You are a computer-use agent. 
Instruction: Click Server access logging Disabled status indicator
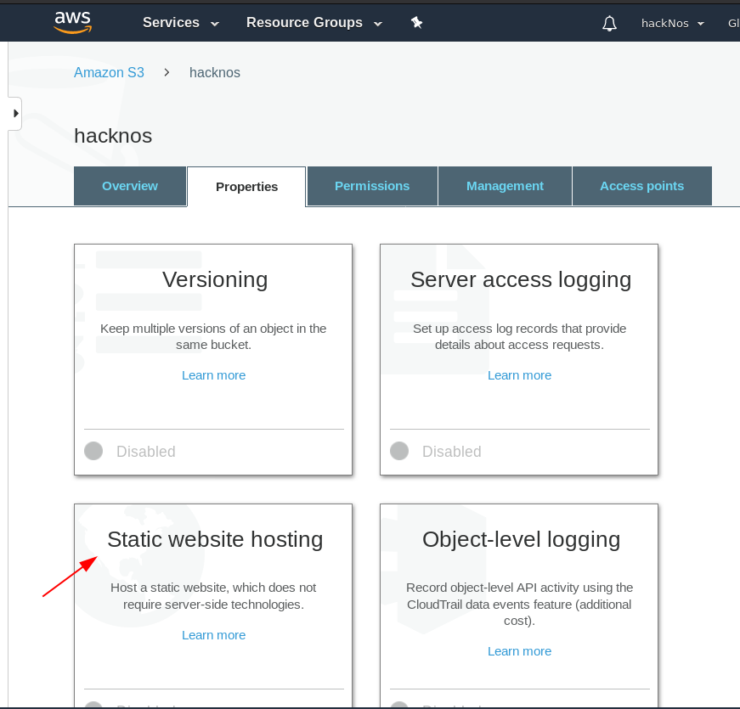399,451
